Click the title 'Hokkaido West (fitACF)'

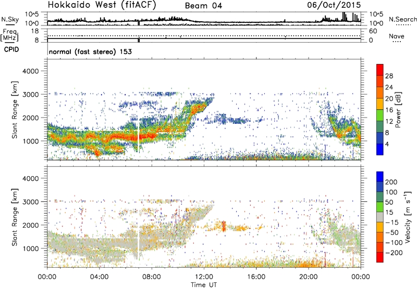pos(102,5)
